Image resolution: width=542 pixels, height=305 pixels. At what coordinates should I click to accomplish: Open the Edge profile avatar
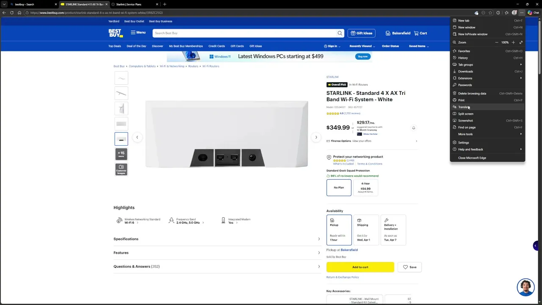(514, 13)
